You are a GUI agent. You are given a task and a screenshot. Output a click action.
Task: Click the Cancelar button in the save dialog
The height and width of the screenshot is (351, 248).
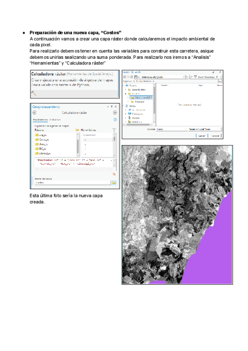click(215, 136)
